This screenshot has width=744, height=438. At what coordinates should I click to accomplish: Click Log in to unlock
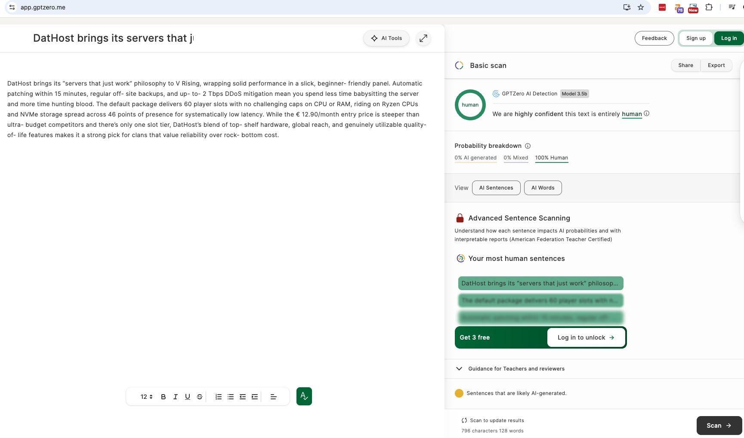pos(586,337)
